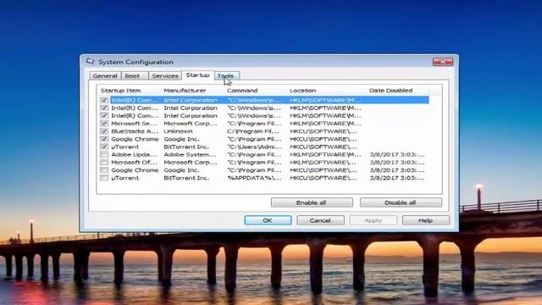Uncheck the highlighted Intel(R) startup item checkbox
The width and height of the screenshot is (542, 305).
103,100
